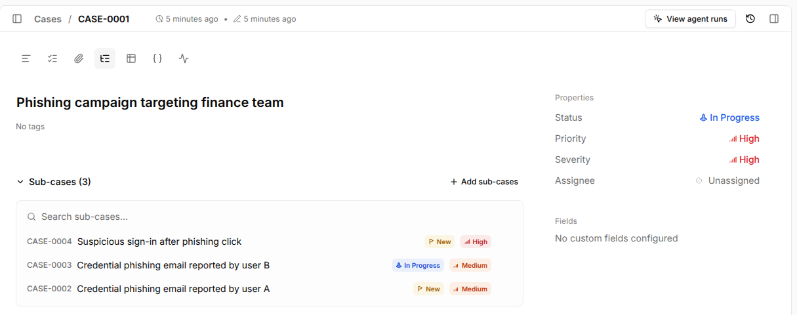Click the High severity badge on CASE-0004

pyautogui.click(x=476, y=241)
